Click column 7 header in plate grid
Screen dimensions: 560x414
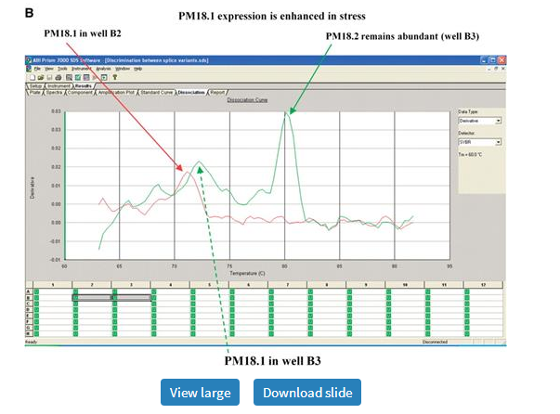click(288, 284)
